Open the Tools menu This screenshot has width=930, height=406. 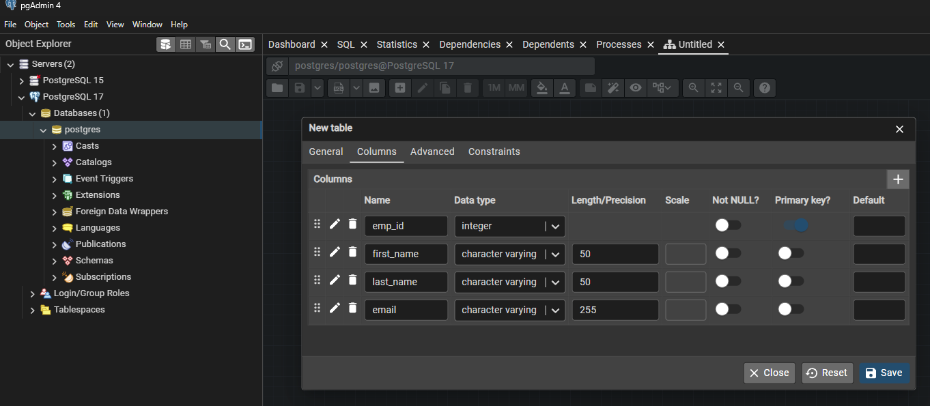[66, 25]
